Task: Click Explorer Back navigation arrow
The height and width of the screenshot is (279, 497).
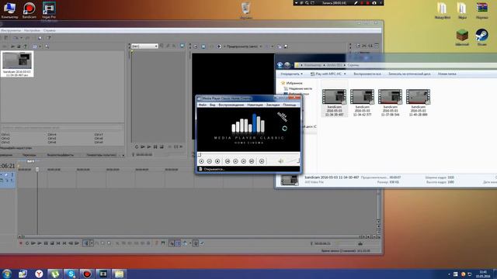Action: coord(280,65)
